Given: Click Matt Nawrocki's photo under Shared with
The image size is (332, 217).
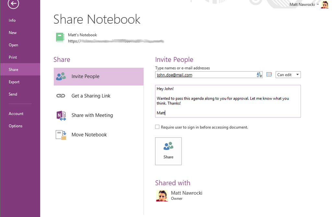Looking at the screenshot, I should [162, 196].
